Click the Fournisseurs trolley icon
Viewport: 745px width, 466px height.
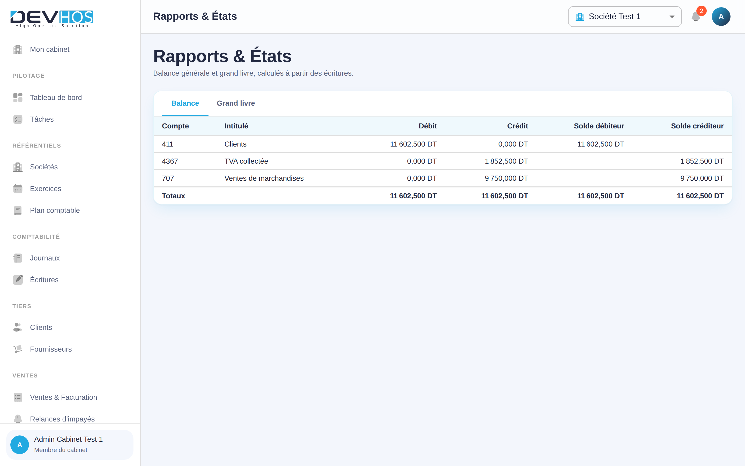[18, 349]
